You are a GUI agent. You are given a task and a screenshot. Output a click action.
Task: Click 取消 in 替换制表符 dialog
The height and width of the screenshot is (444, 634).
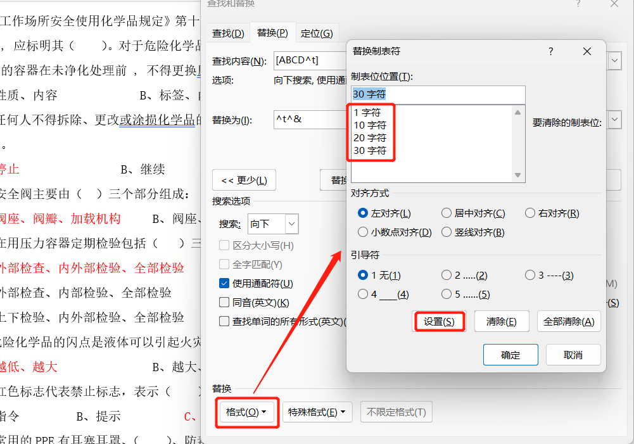[573, 355]
